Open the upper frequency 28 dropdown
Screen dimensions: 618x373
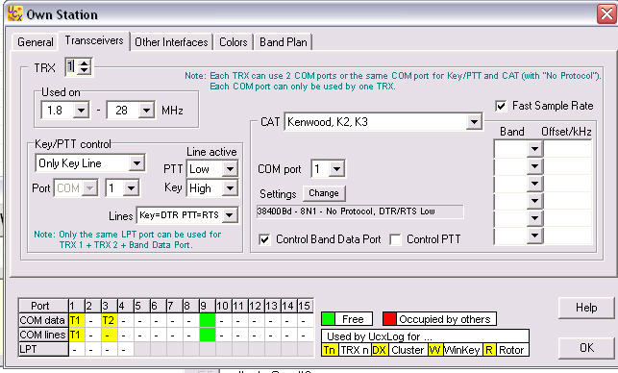pos(146,110)
